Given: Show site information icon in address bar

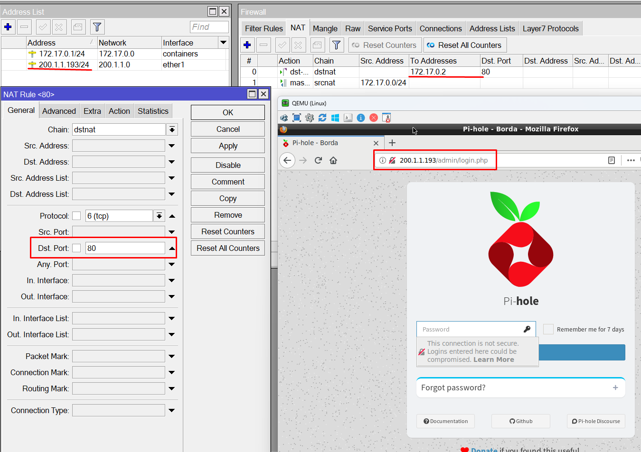Looking at the screenshot, I should coord(383,160).
